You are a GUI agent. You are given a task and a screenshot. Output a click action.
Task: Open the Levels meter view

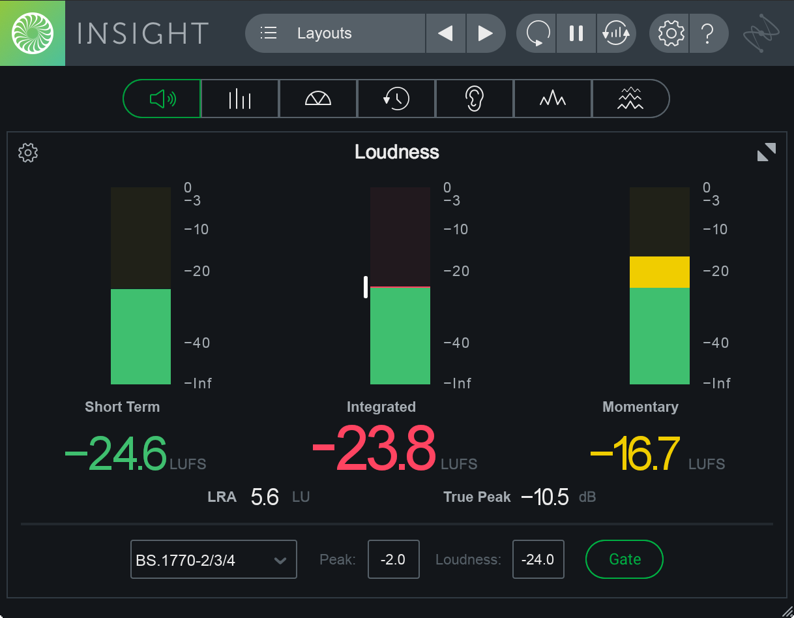point(240,99)
